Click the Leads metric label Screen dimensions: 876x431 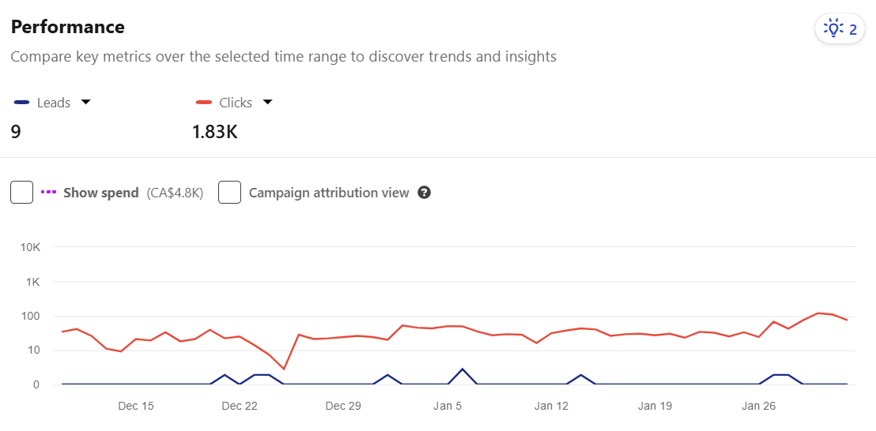(x=54, y=103)
